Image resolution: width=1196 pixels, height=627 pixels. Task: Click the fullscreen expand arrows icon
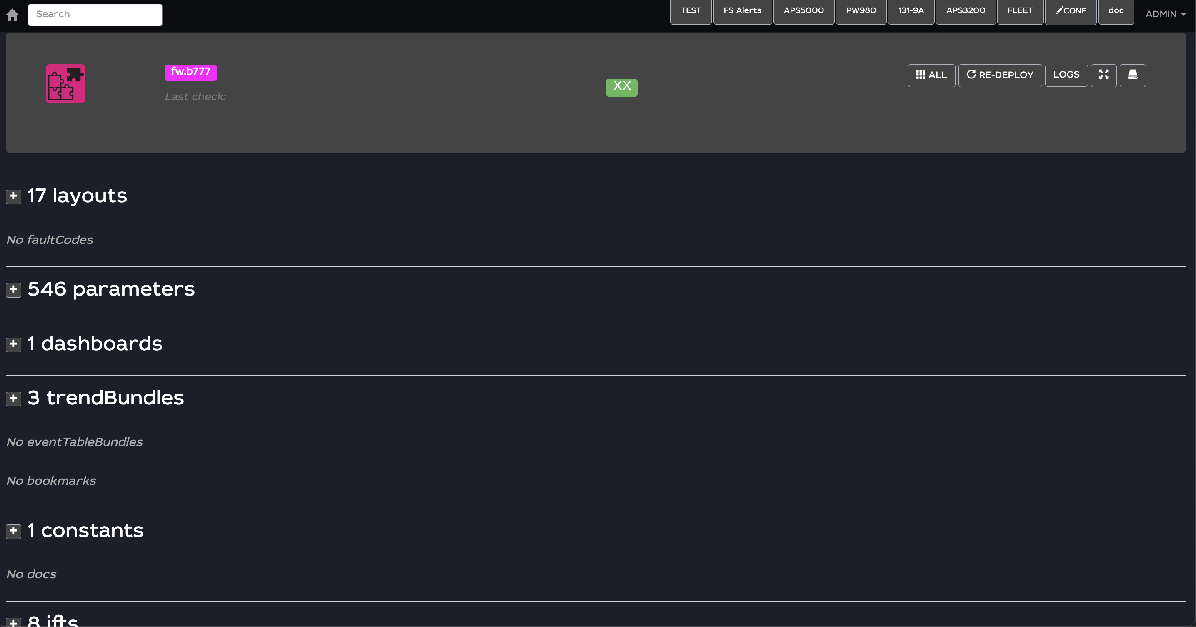(1103, 75)
